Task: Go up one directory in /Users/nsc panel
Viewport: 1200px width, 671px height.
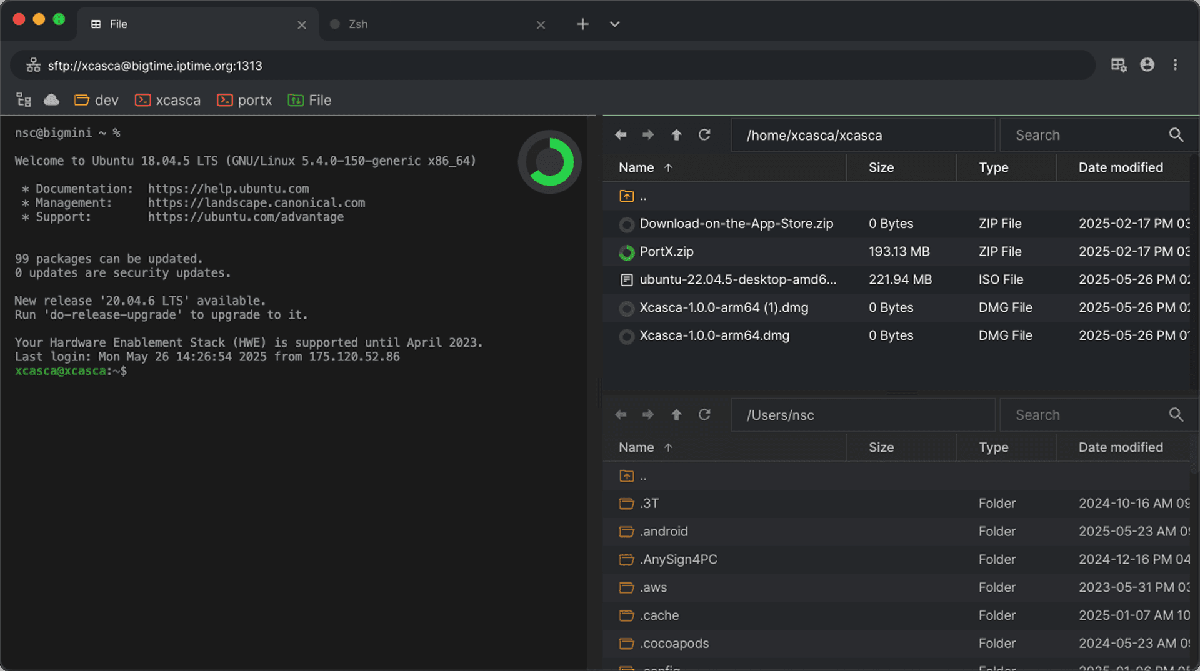Action: tap(676, 415)
